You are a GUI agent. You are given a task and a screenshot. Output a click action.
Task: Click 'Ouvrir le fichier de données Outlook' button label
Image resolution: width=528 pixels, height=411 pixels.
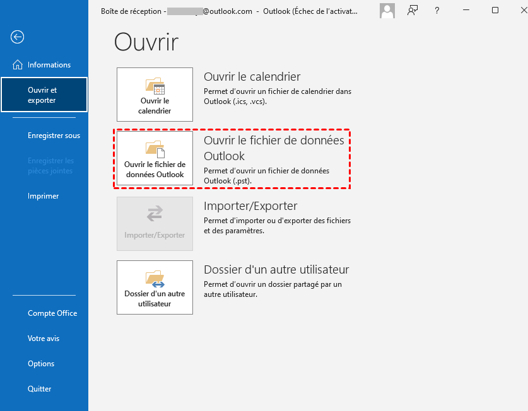[x=155, y=170]
